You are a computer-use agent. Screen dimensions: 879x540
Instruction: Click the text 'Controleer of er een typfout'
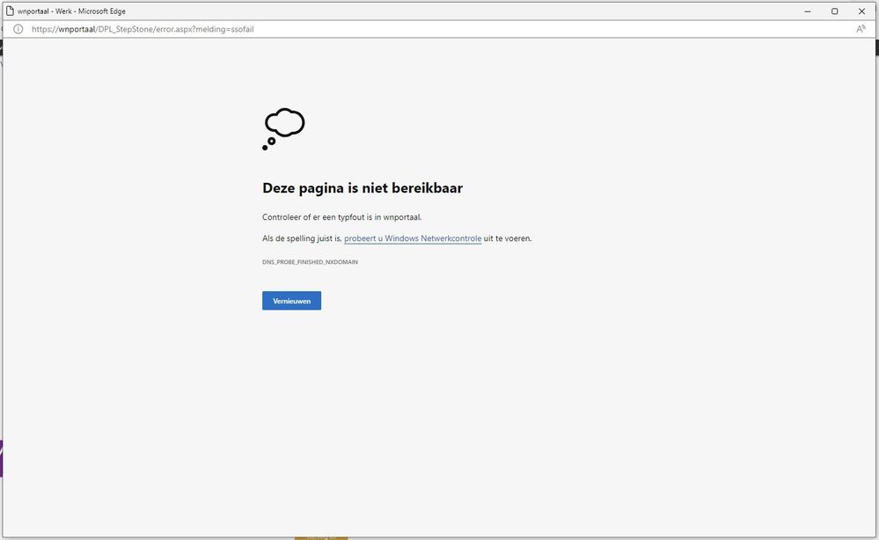(x=313, y=216)
